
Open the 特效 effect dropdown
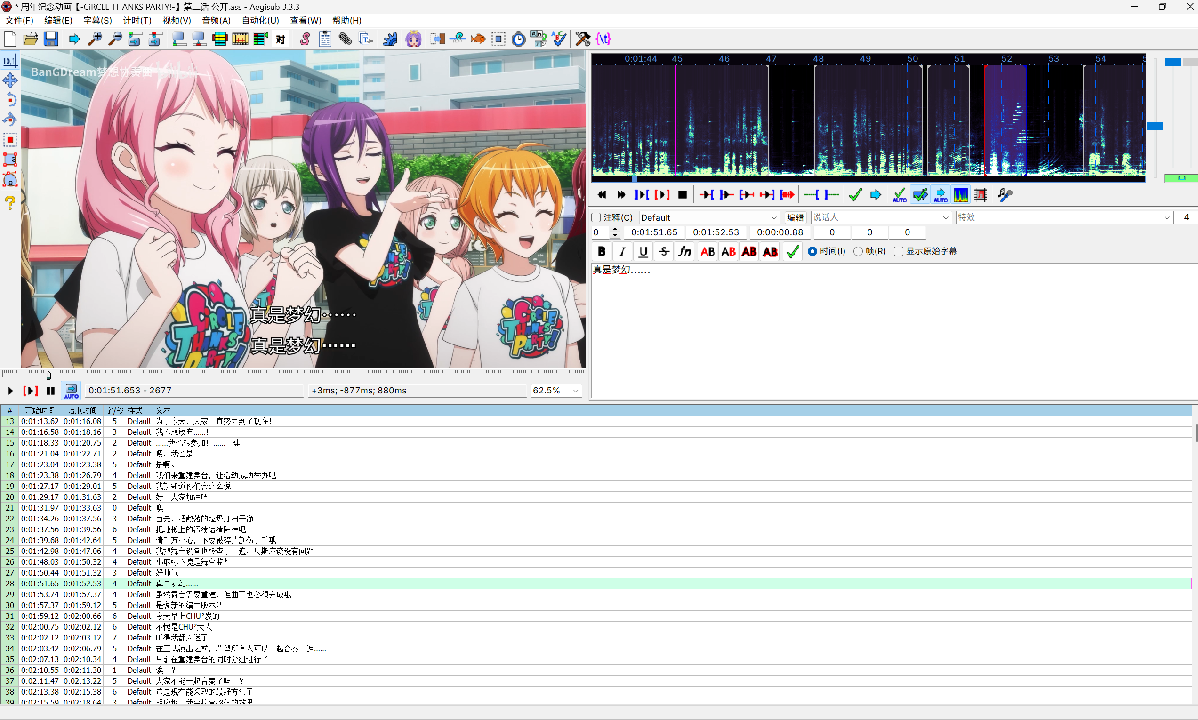(x=1064, y=217)
